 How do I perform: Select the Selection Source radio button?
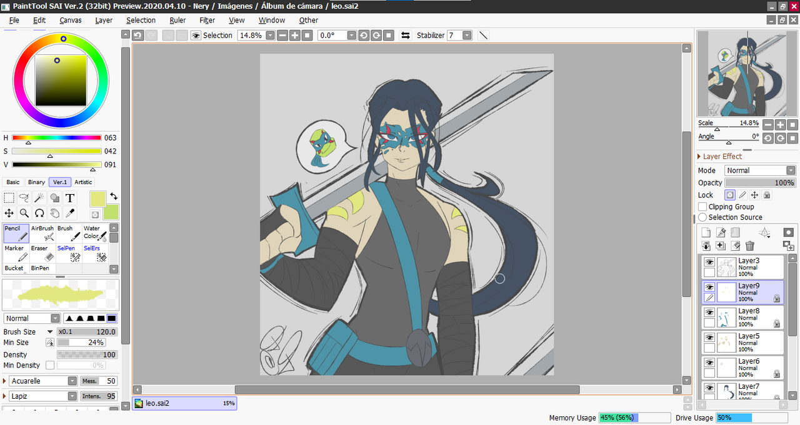(x=702, y=217)
